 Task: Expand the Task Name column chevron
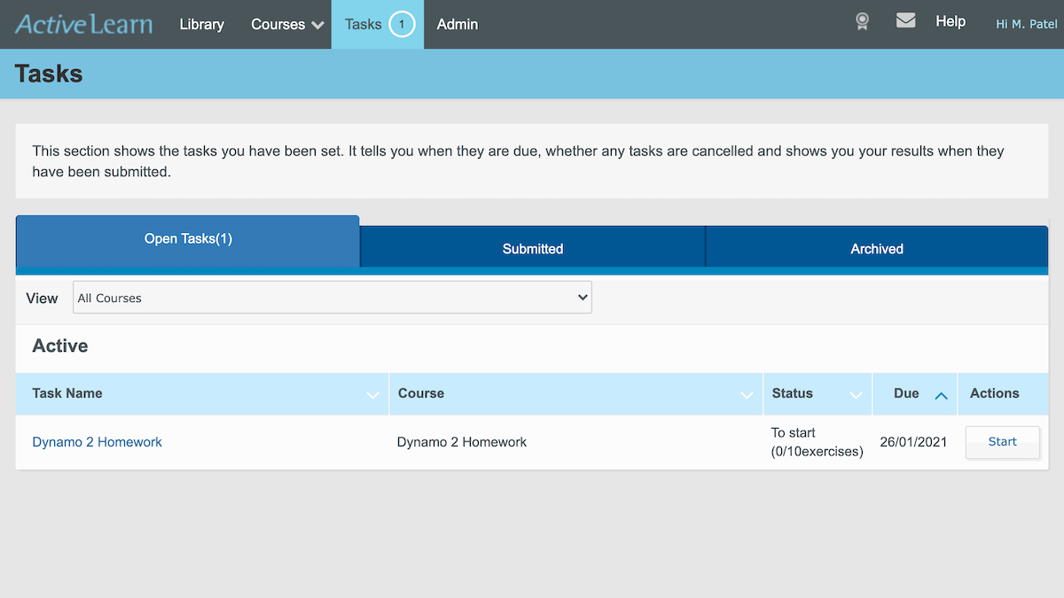[373, 395]
